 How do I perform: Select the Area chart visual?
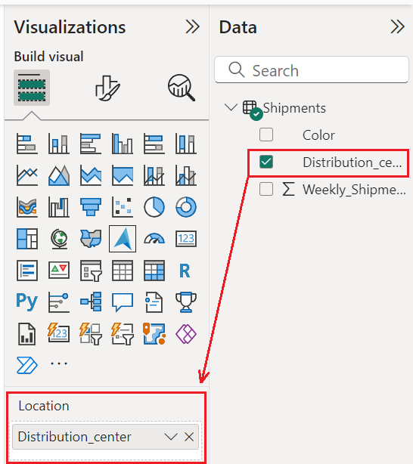tap(59, 175)
